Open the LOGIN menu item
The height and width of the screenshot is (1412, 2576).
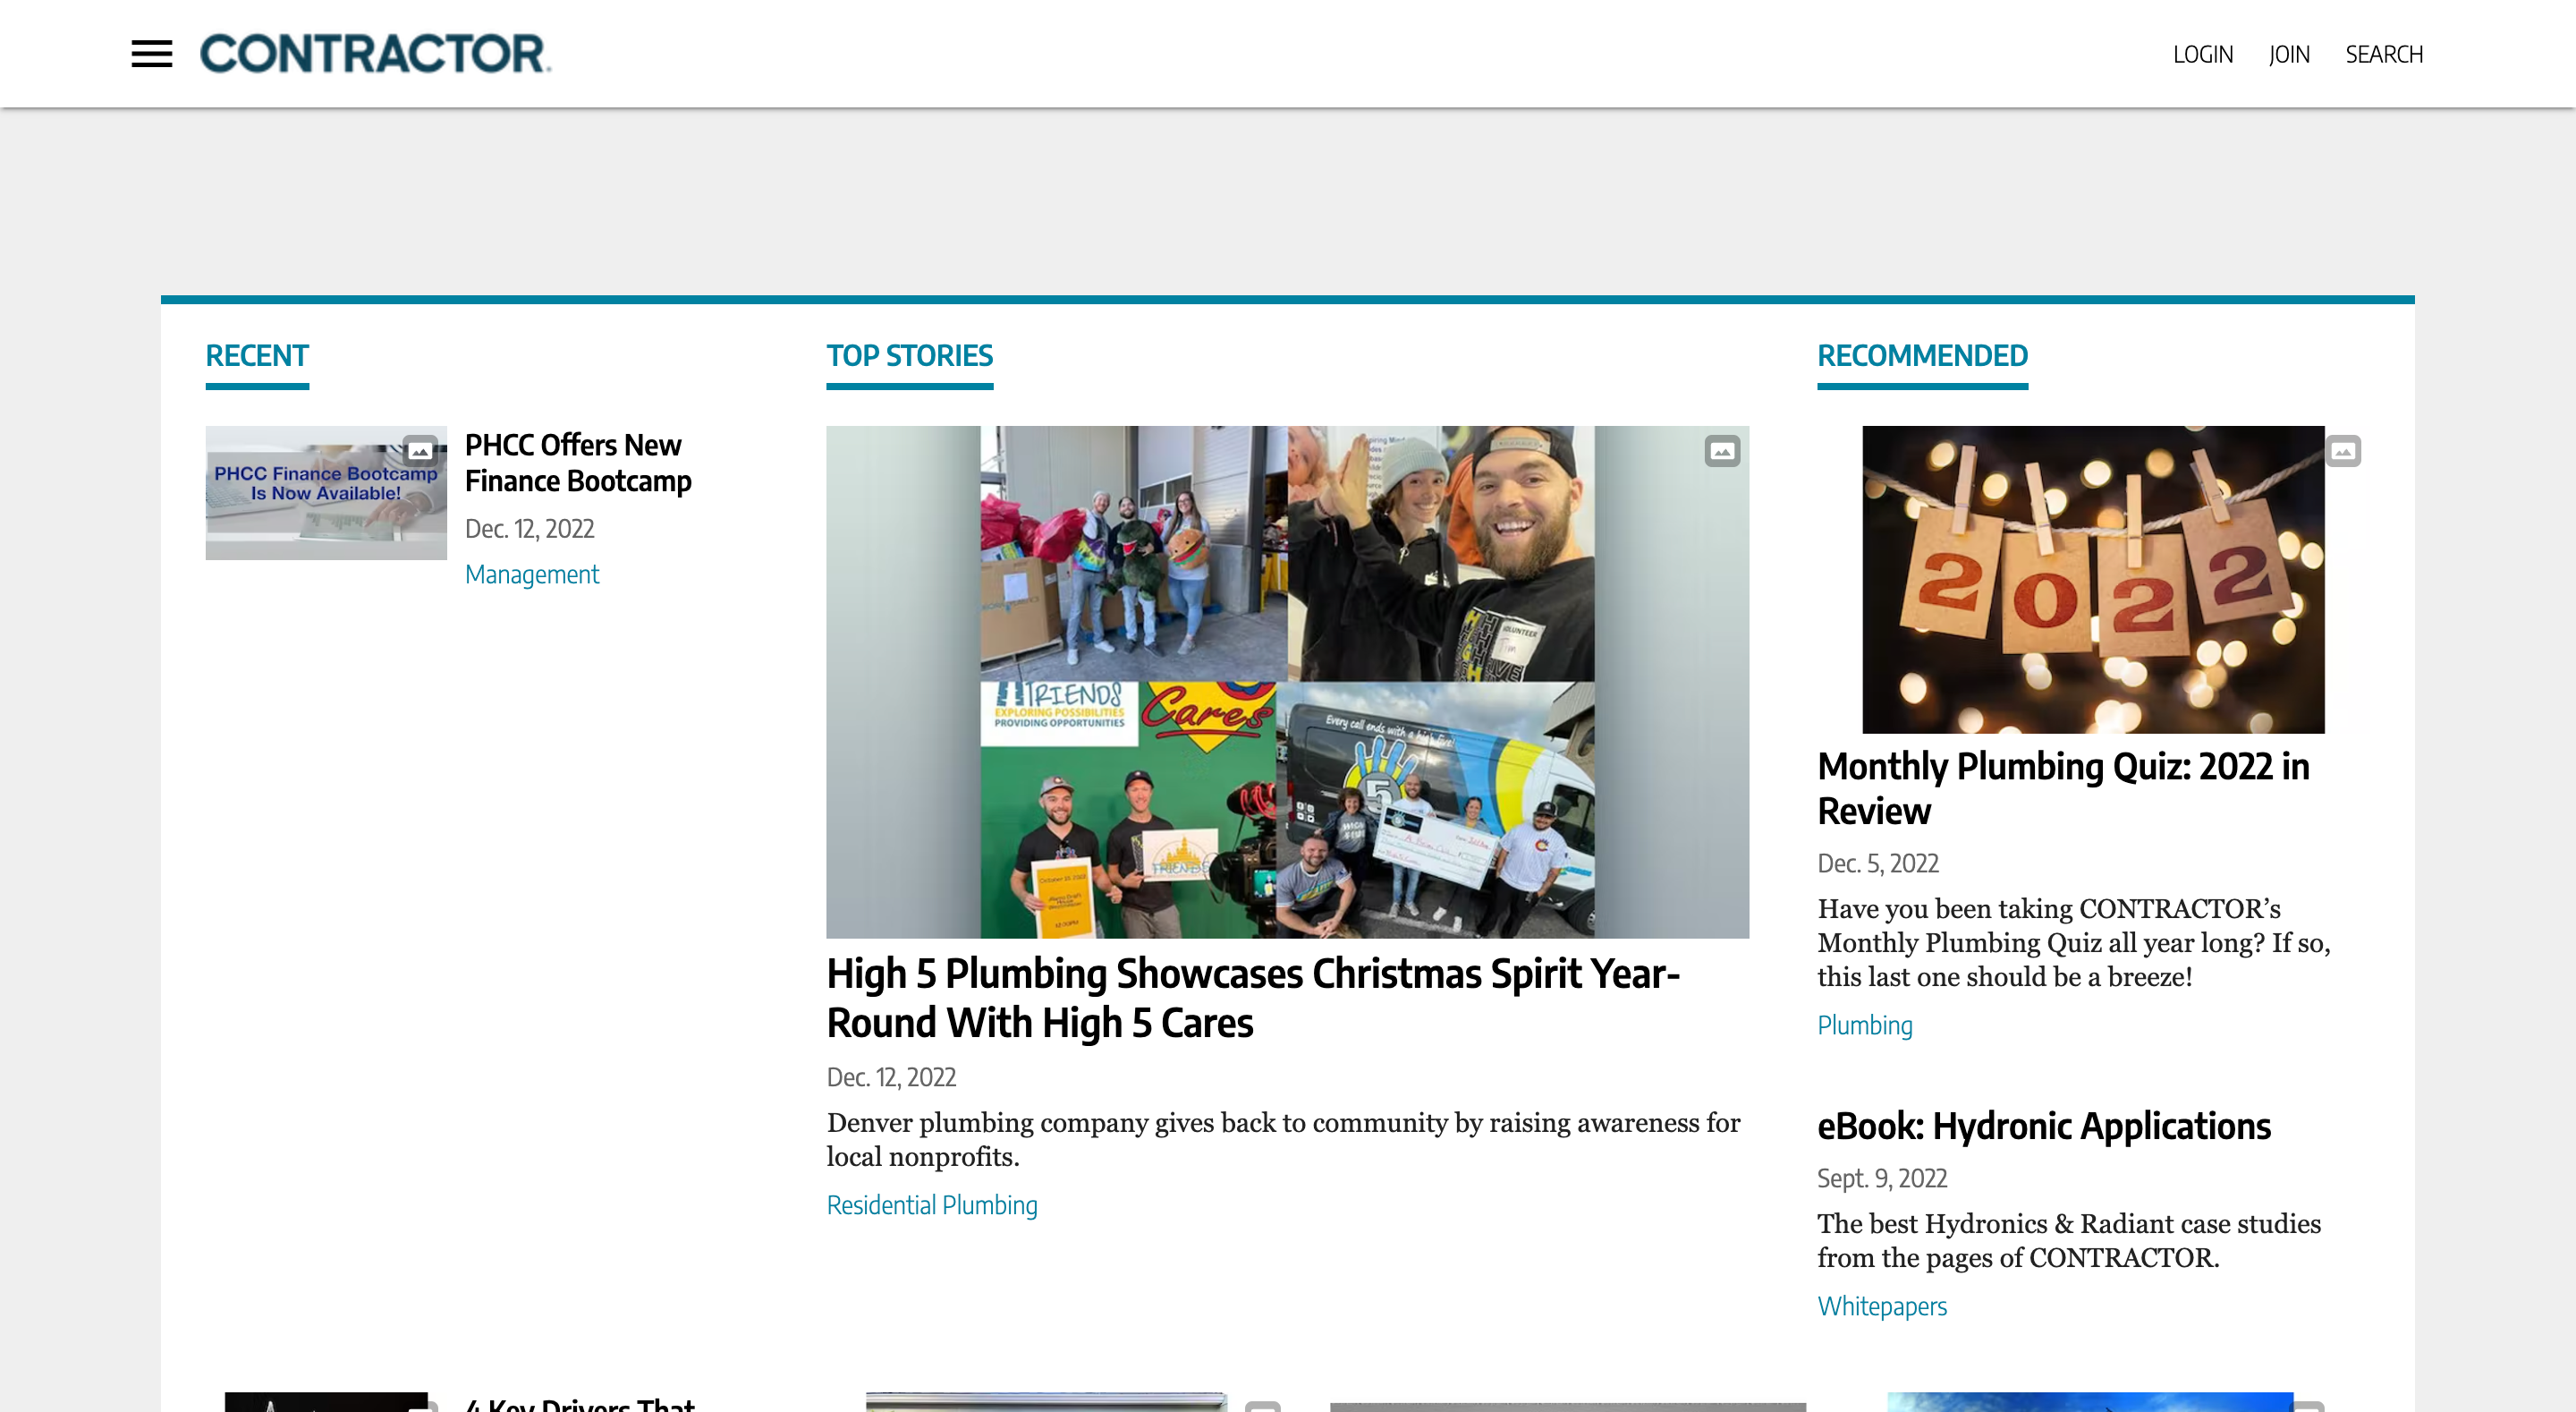2202,54
